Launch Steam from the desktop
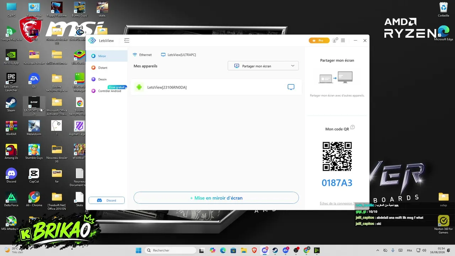 click(11, 105)
